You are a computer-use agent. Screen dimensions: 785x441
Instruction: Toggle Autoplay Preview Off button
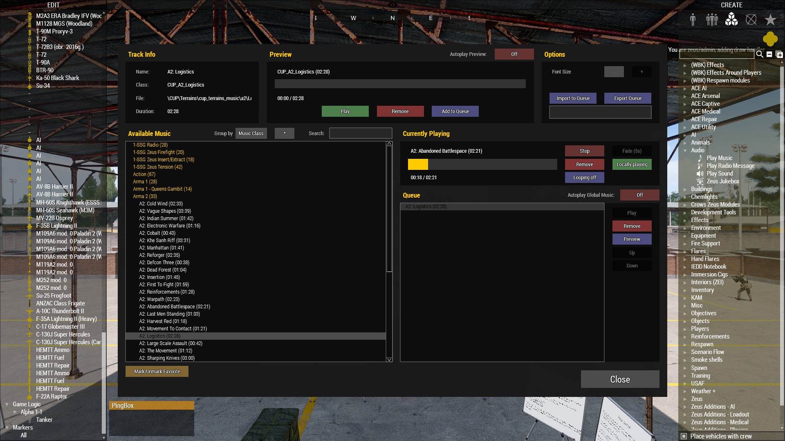(514, 54)
